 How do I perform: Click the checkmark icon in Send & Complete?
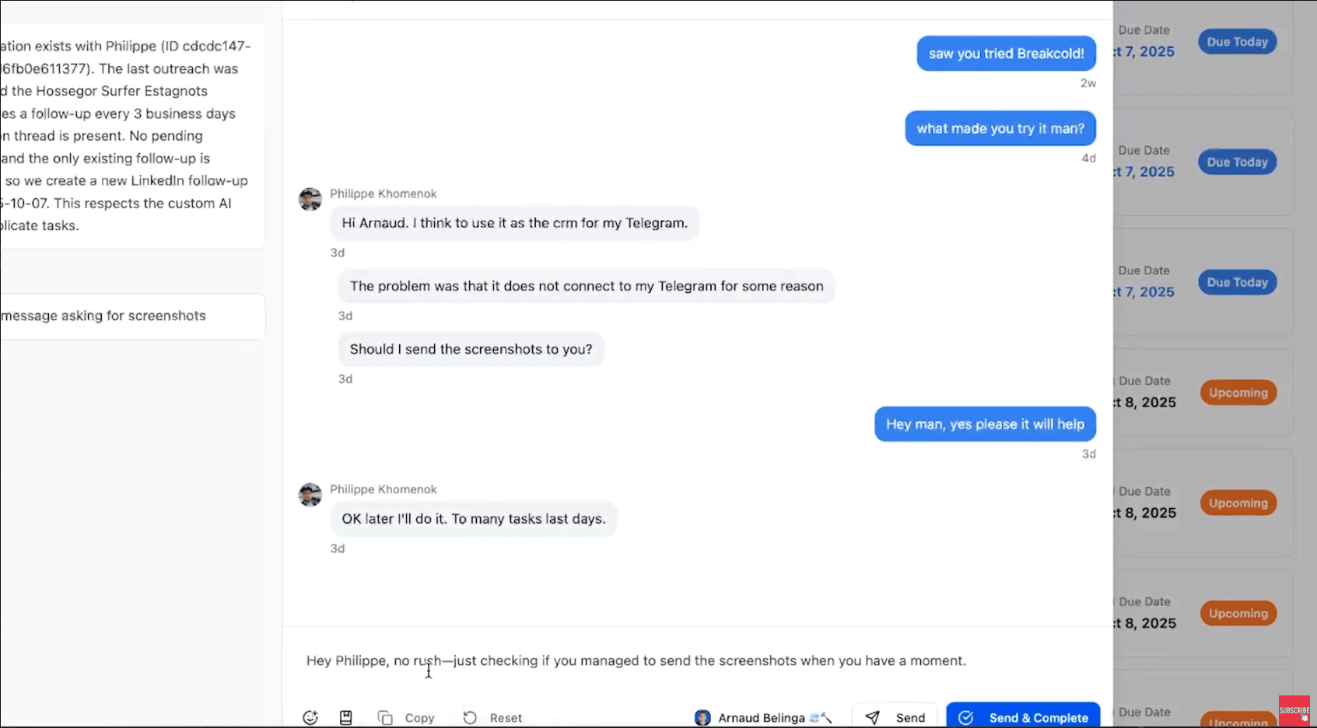click(967, 717)
